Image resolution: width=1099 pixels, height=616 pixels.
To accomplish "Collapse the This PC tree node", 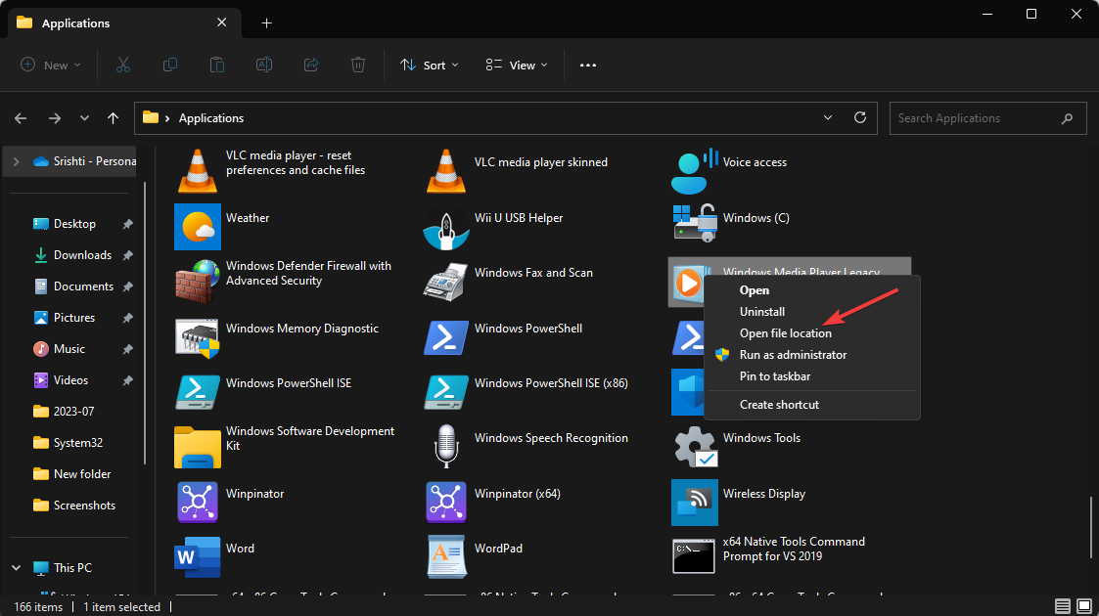I will click(16, 568).
